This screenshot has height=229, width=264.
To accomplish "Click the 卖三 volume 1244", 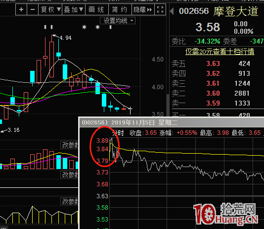I will coord(242,83).
